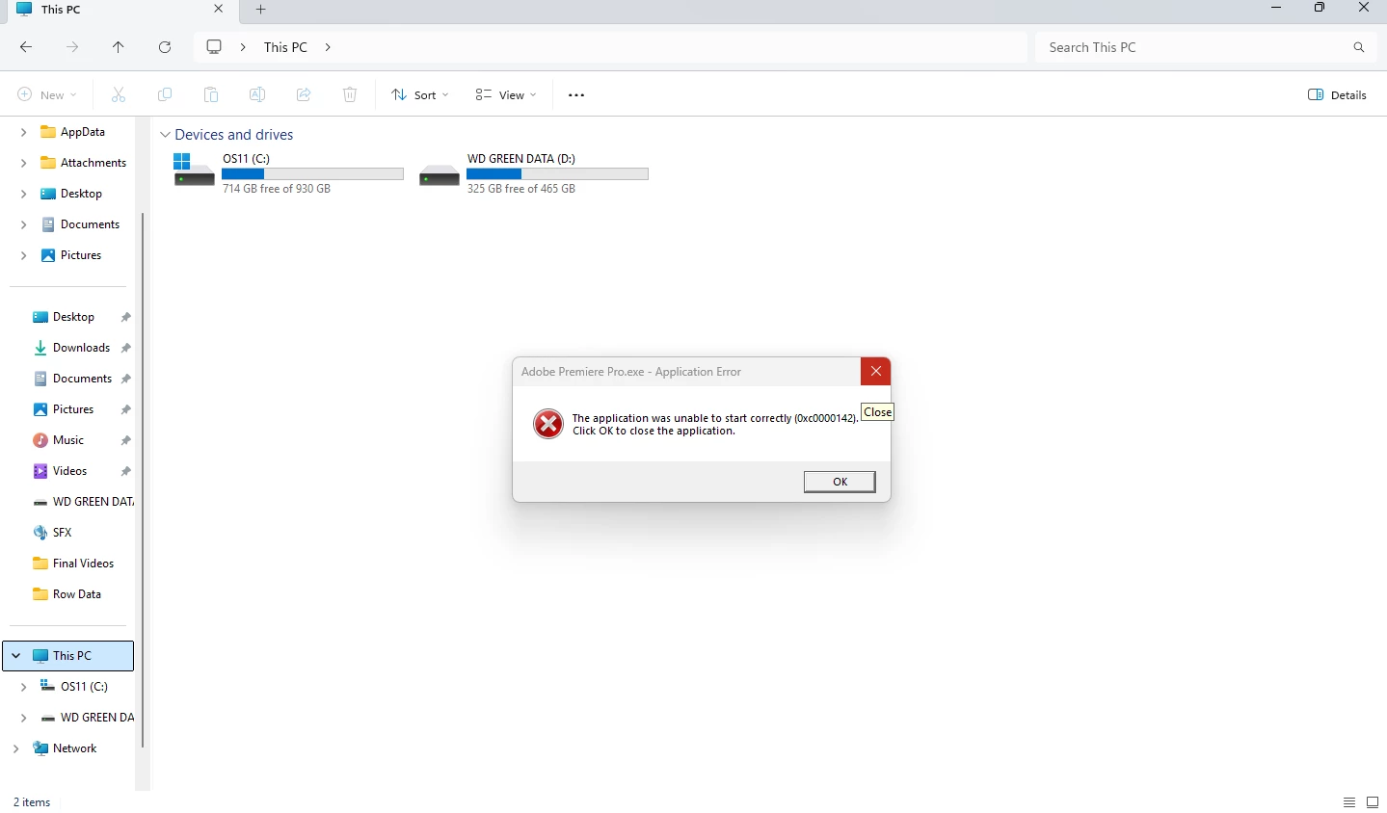Collapse the Devices and drives group
Screen dimensions: 1387x813
tap(165, 135)
